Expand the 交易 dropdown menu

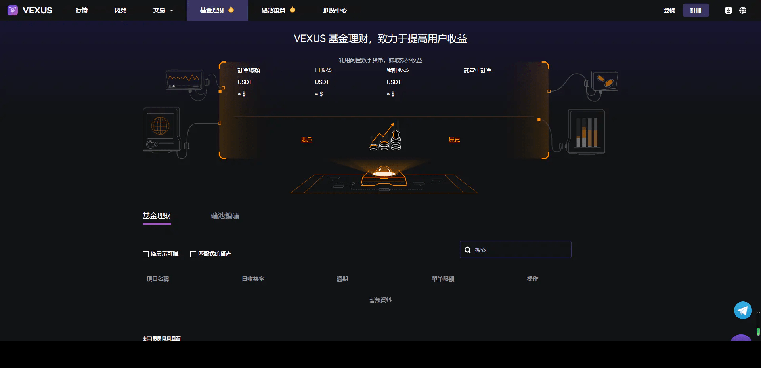[163, 10]
